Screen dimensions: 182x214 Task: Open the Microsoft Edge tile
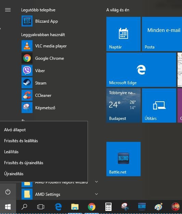pos(141,70)
